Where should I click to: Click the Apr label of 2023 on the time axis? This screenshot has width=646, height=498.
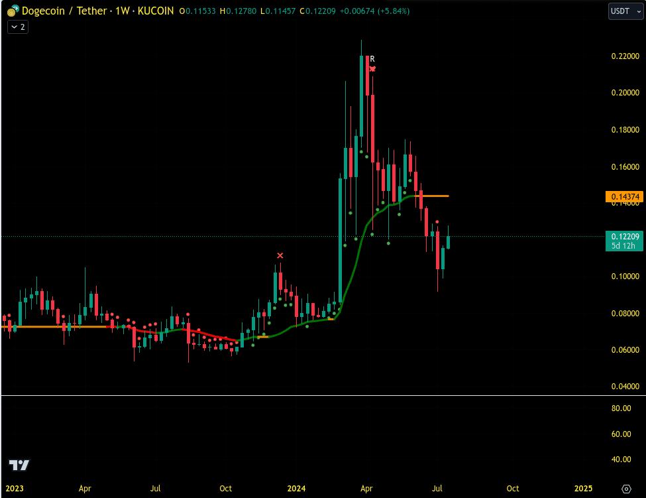click(x=85, y=489)
